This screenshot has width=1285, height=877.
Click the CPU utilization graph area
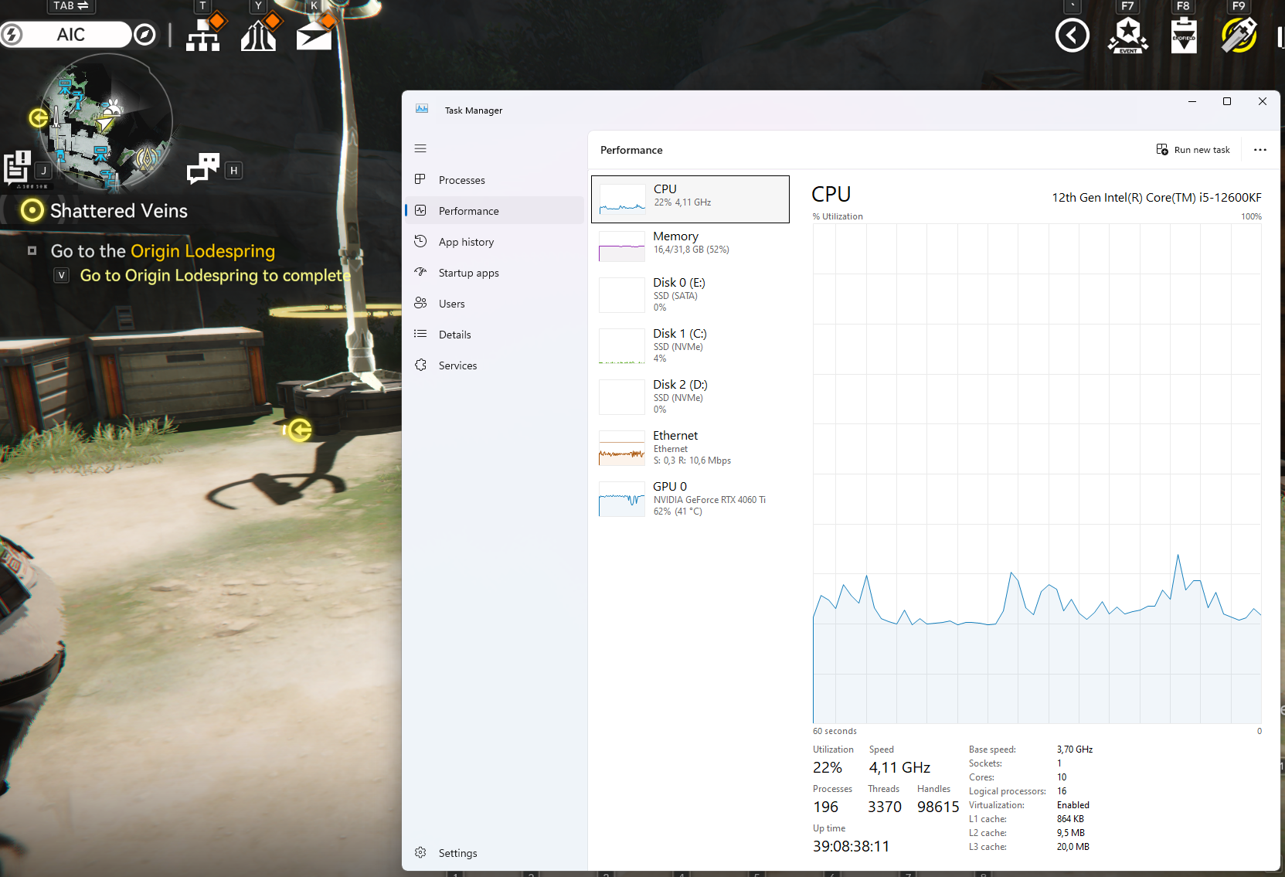[1037, 474]
